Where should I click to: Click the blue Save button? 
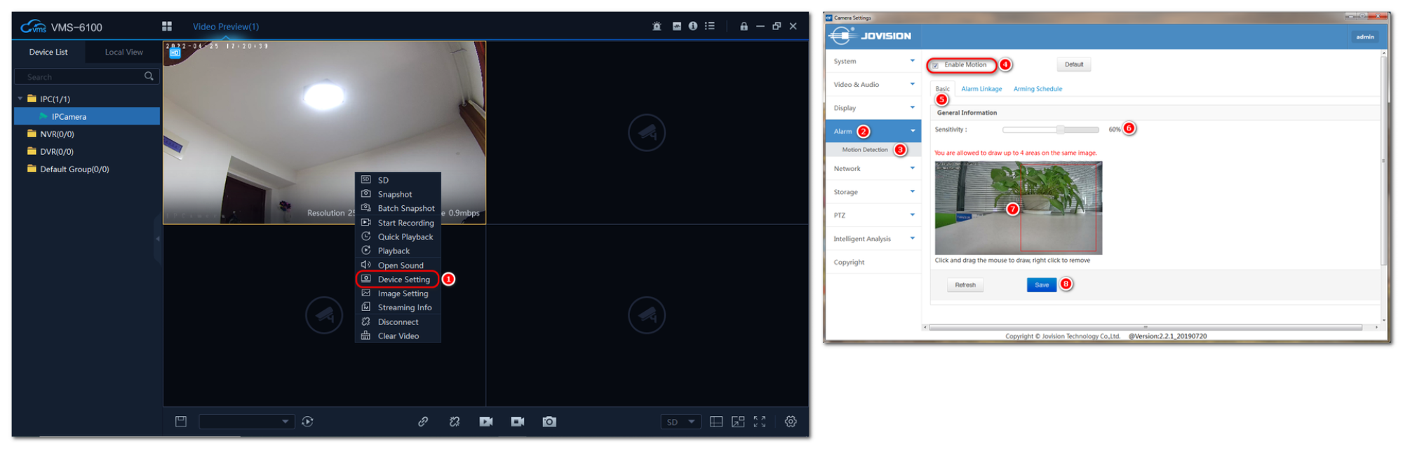(1041, 285)
